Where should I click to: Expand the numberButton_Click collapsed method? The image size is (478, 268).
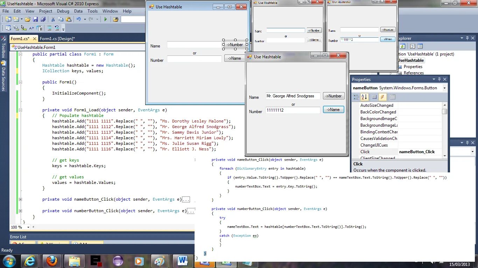[x=20, y=211]
